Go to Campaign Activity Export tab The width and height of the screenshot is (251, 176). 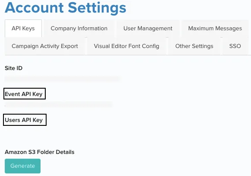[x=45, y=46]
